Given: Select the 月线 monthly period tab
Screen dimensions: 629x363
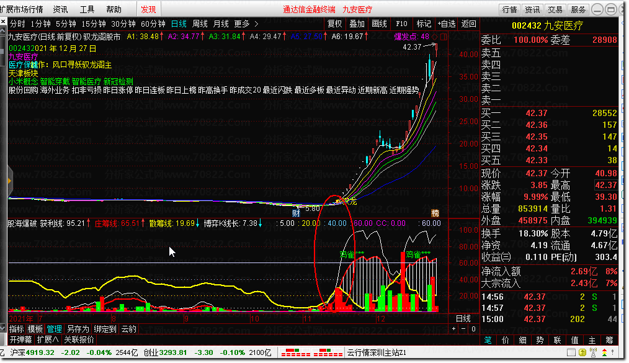Looking at the screenshot, I should (221, 24).
